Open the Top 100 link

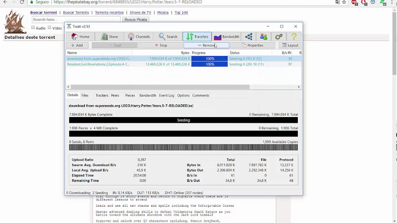click(181, 12)
